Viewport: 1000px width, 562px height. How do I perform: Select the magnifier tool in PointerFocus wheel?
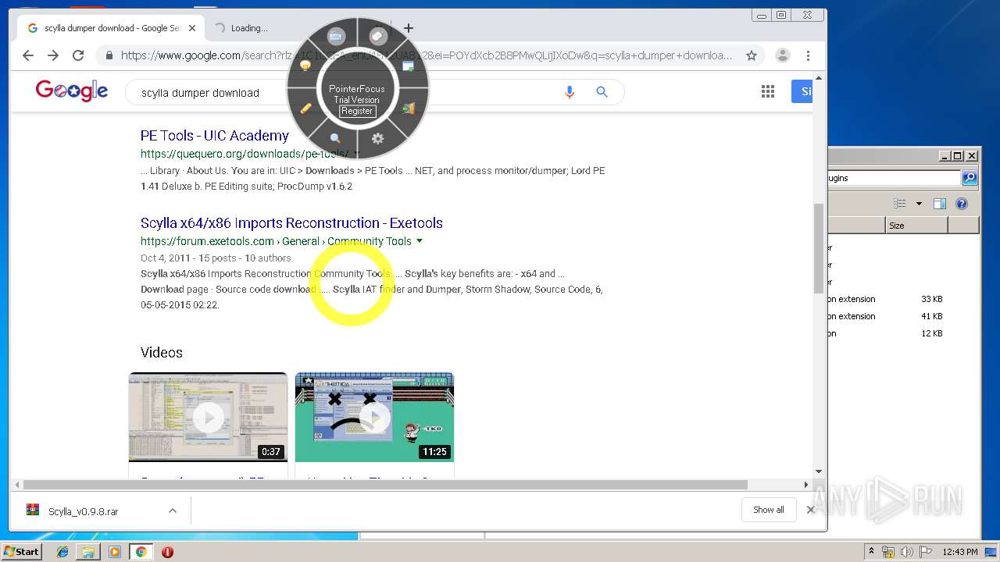336,138
